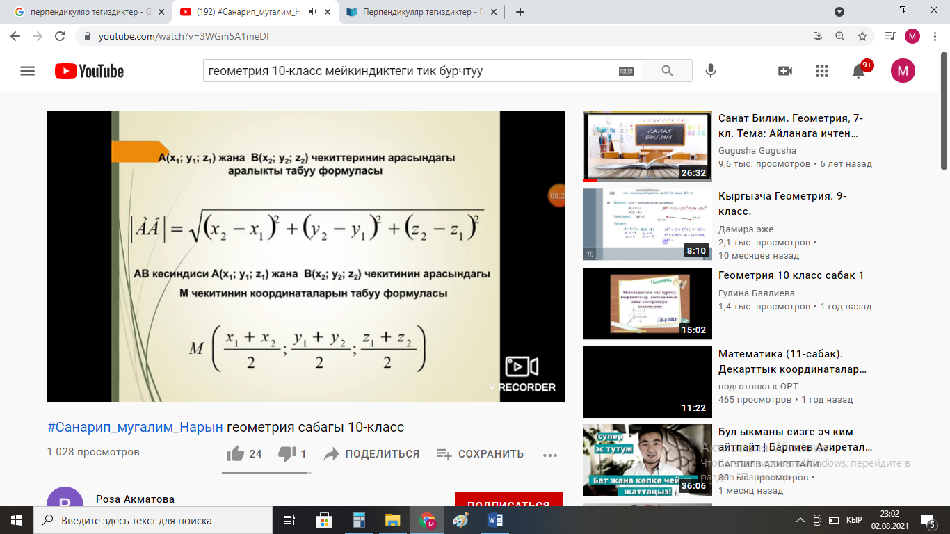Open the on-screen keyboard icon in search
The width and height of the screenshot is (950, 534).
tap(626, 71)
